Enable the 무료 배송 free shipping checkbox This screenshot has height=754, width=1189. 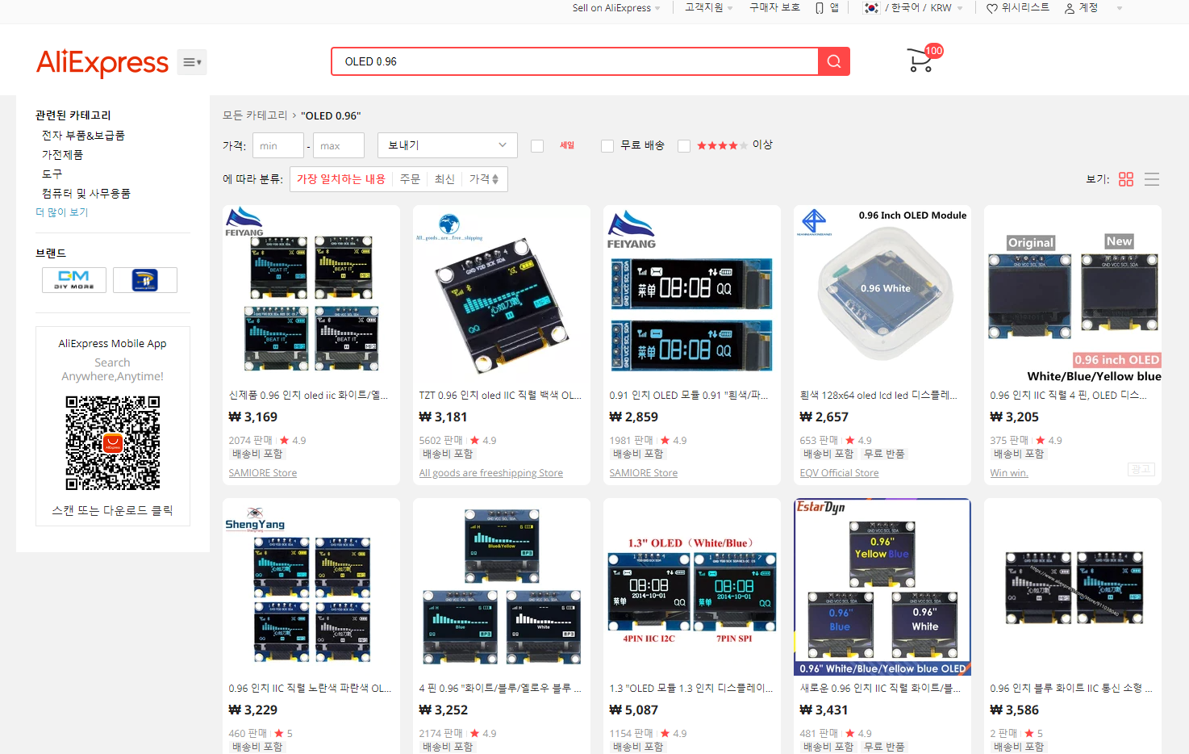tap(607, 146)
